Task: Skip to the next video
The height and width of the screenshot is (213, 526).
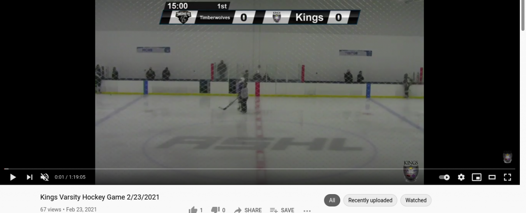Action: [29, 177]
